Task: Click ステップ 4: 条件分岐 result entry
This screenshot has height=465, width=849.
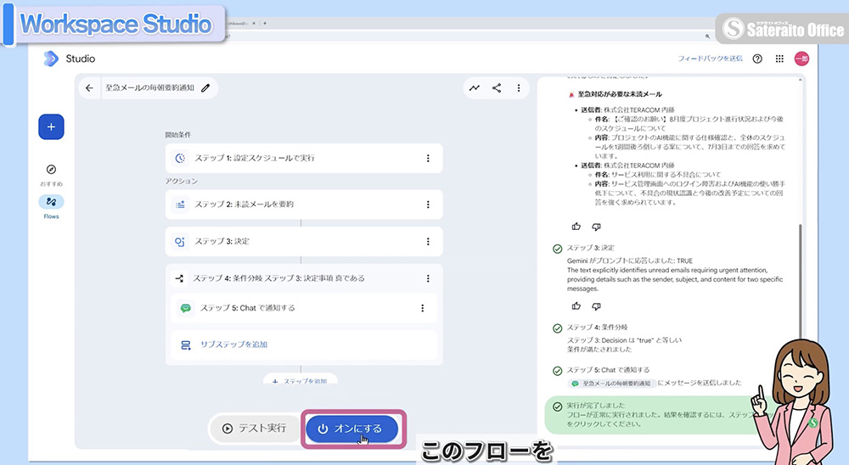Action: tap(597, 328)
